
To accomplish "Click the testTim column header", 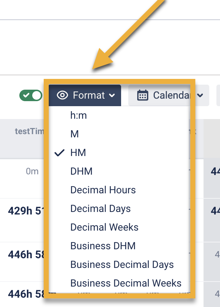I will (29, 131).
